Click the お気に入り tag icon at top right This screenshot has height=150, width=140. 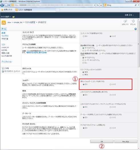point(125,22)
